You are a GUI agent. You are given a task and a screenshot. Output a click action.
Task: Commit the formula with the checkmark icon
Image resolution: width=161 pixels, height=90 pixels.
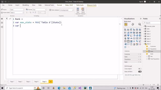point(10,18)
